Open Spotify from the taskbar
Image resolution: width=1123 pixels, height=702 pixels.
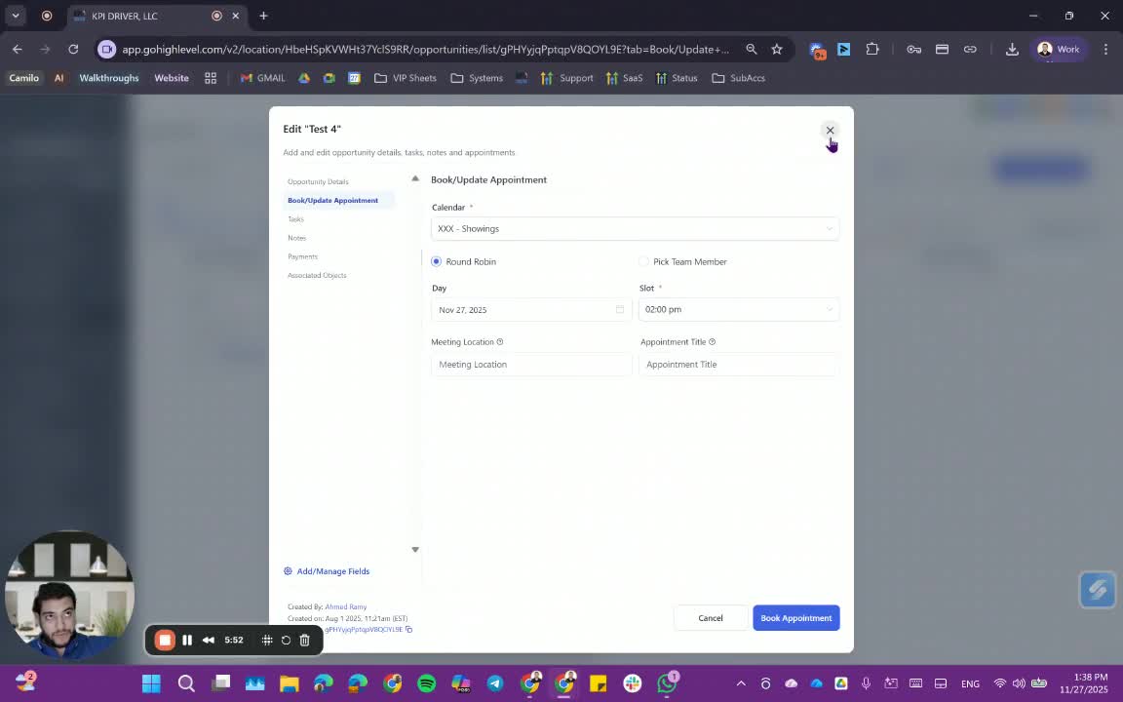pos(426,683)
